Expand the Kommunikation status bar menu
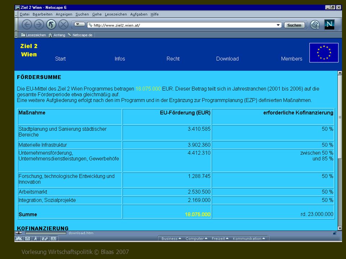Viewport: 346px width, 259px height. 249,238
